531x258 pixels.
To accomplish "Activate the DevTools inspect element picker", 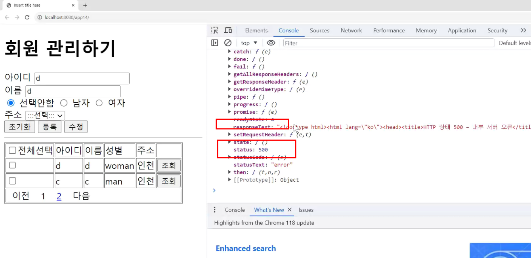I will point(215,30).
